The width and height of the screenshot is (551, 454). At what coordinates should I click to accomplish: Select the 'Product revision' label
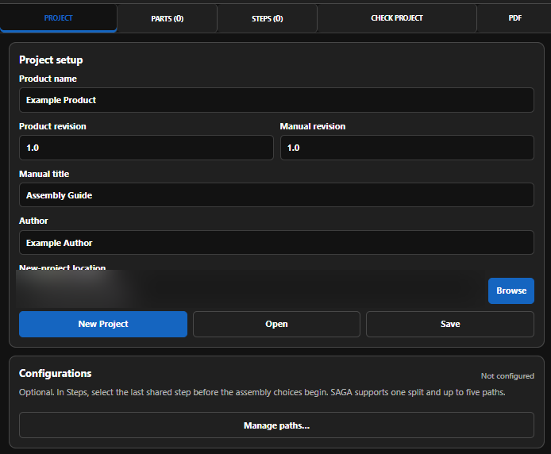52,126
